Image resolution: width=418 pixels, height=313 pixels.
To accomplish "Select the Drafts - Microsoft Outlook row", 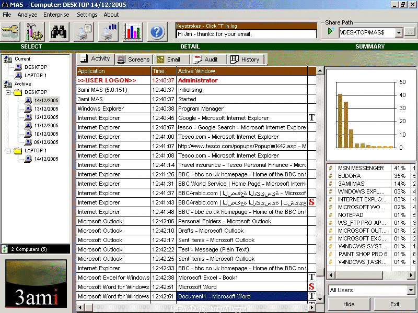I will click(196, 231).
